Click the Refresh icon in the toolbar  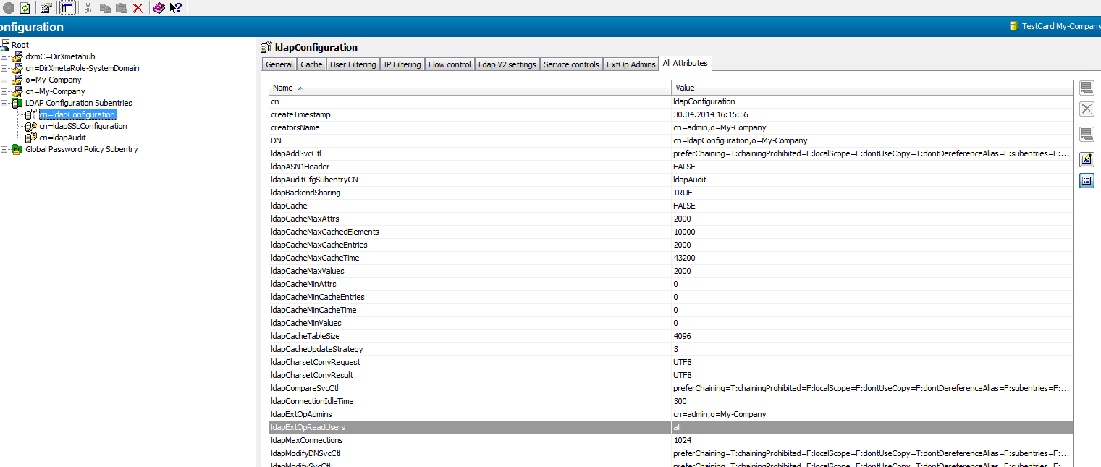pyautogui.click(x=25, y=8)
